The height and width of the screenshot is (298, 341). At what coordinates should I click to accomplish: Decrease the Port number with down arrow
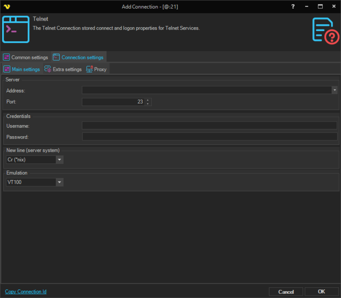[x=148, y=104]
